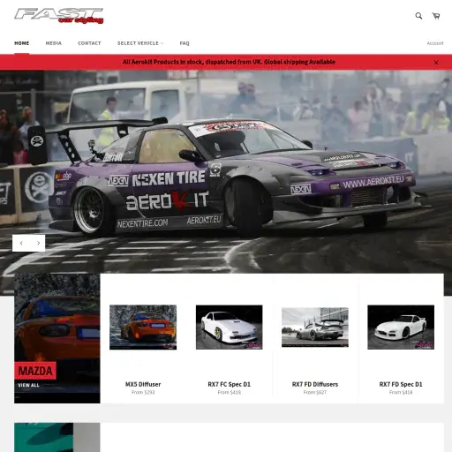Open the search magnifier icon
The width and height of the screenshot is (452, 452).
click(418, 16)
